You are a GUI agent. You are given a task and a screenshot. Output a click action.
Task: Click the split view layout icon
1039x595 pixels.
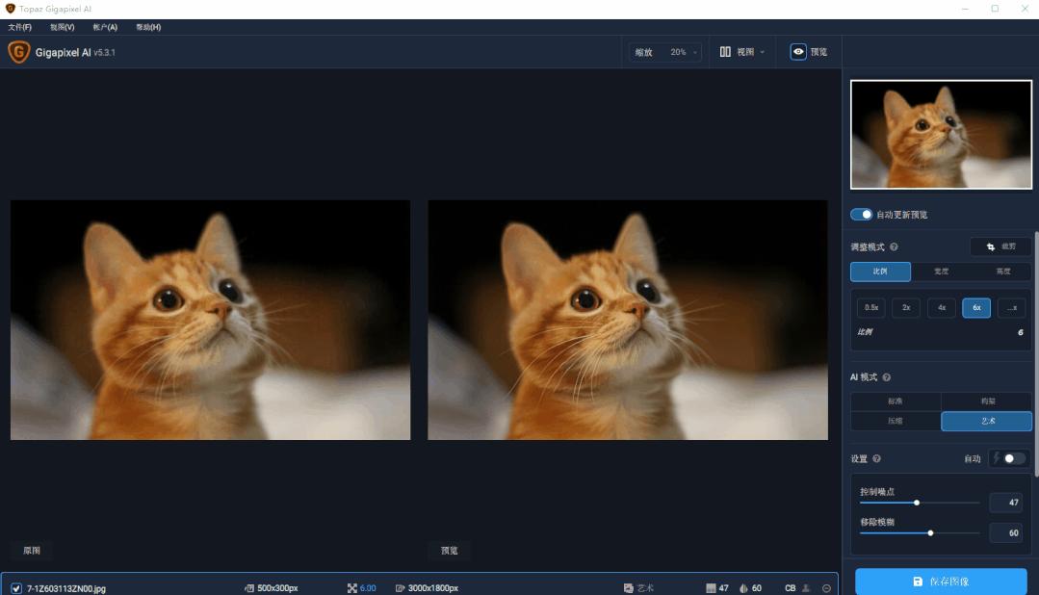725,52
